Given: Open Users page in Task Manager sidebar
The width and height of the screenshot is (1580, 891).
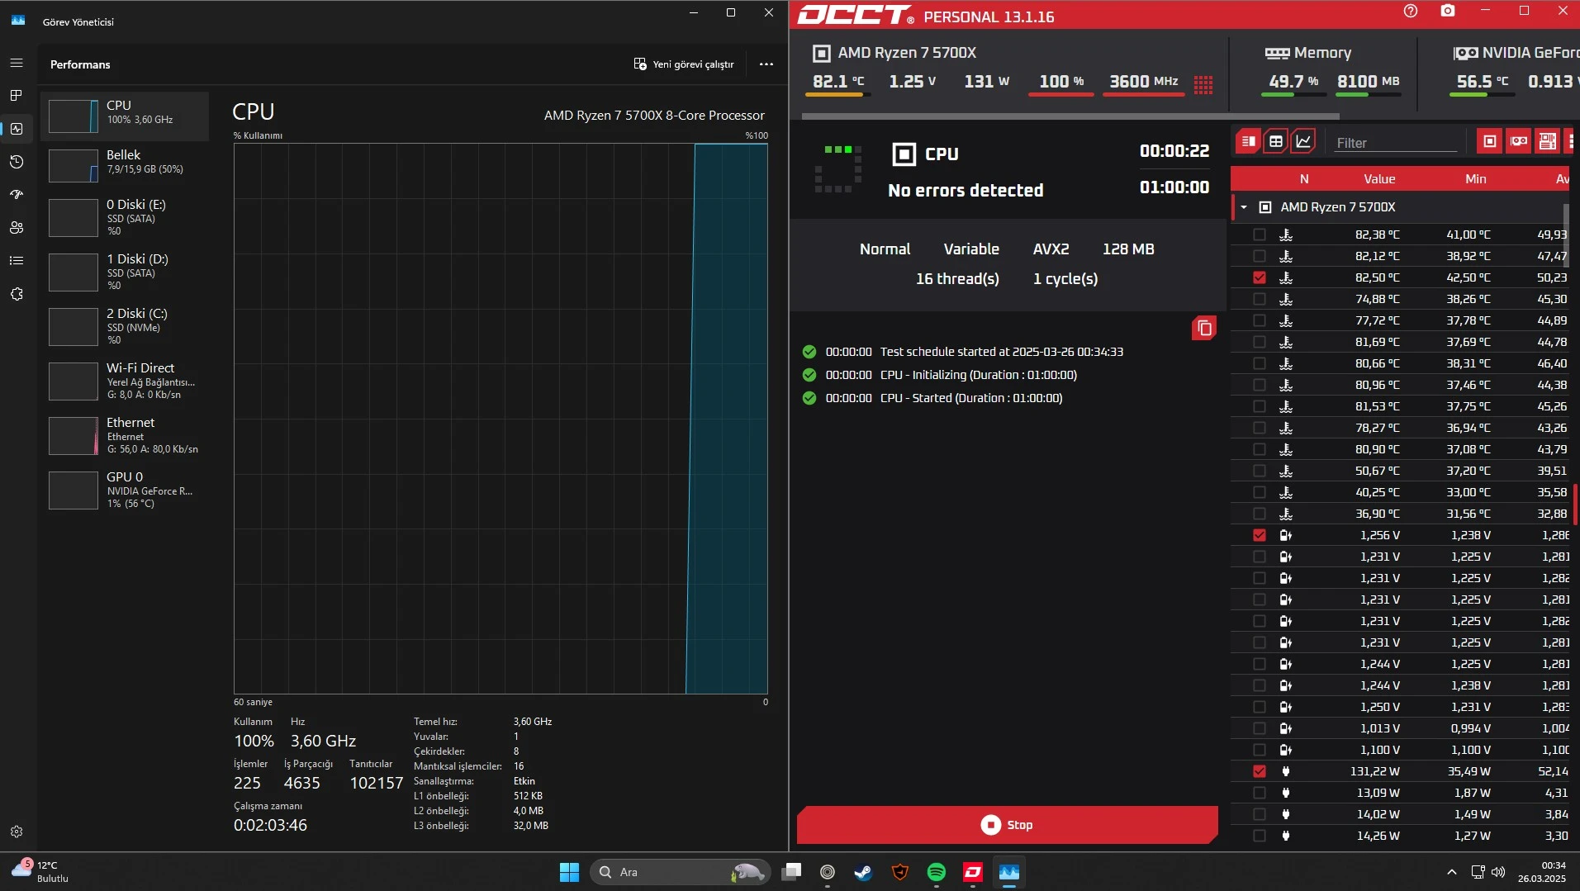Looking at the screenshot, I should 17,228.
